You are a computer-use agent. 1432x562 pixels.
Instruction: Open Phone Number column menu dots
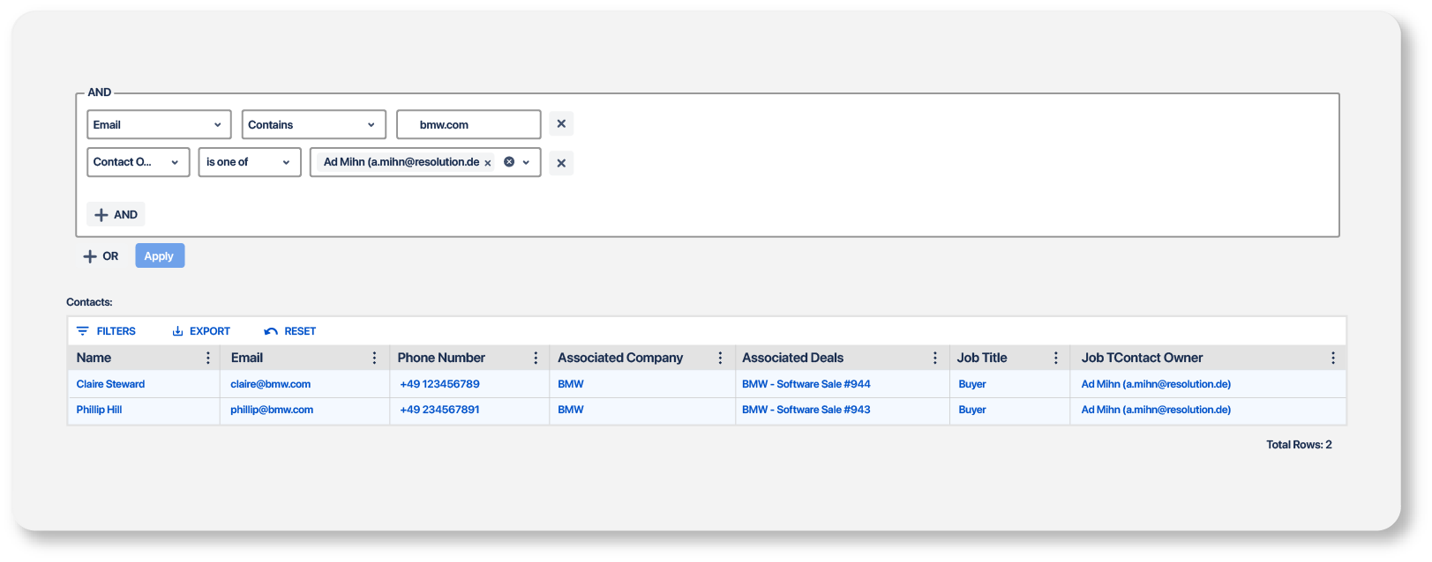coord(536,358)
